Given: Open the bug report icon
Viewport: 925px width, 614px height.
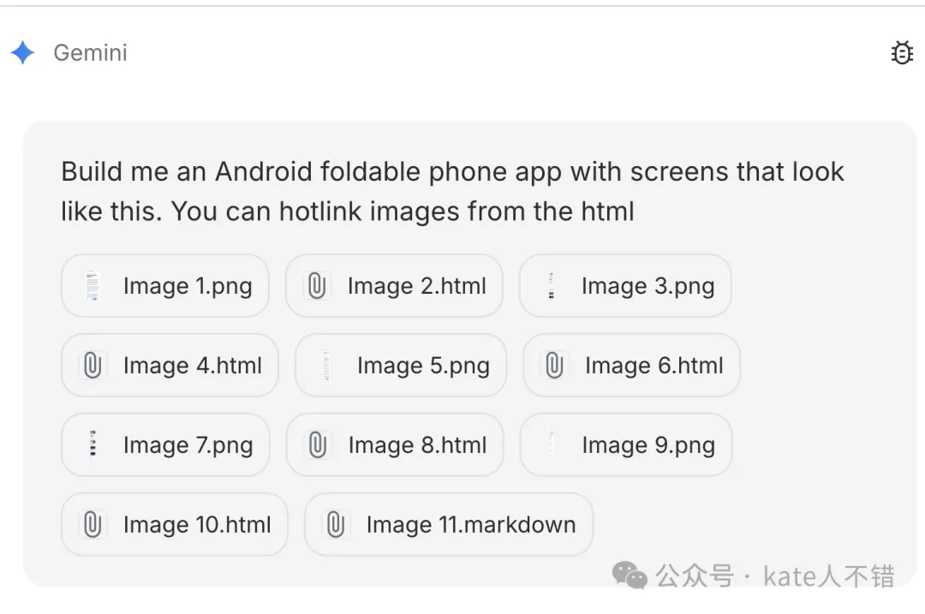Looking at the screenshot, I should [902, 53].
